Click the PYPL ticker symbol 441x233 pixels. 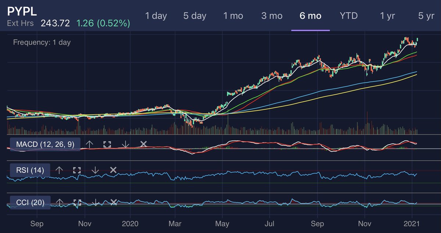21,12
